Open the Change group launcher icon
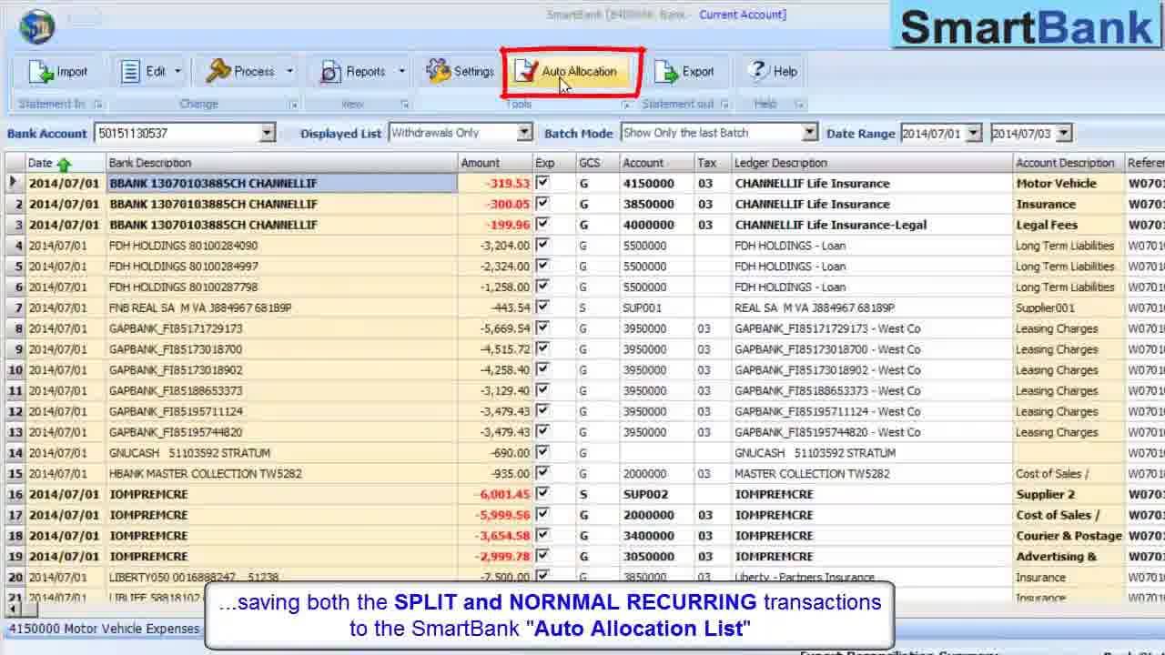 [x=294, y=105]
